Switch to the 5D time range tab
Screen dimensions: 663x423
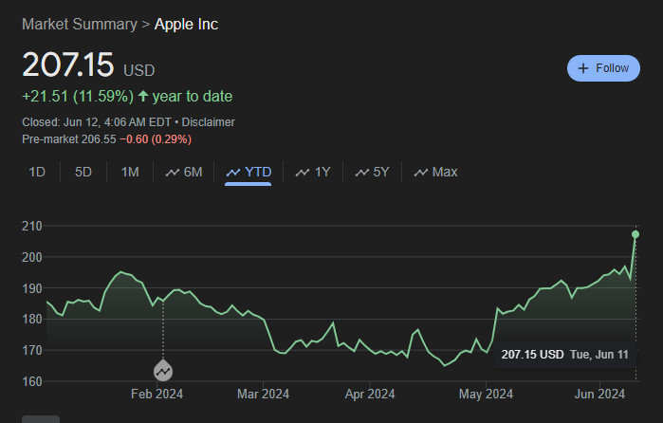click(x=83, y=173)
